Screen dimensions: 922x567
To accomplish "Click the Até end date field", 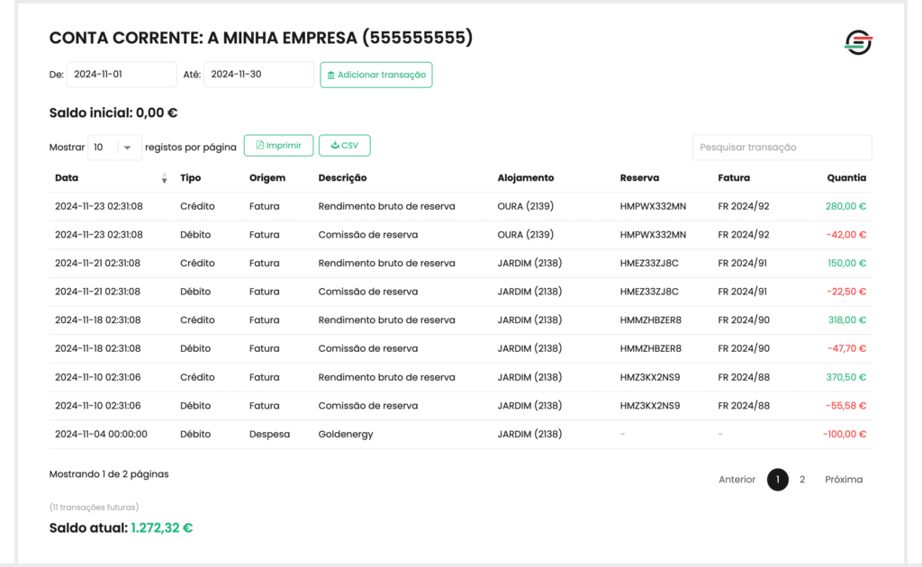I will (x=258, y=75).
